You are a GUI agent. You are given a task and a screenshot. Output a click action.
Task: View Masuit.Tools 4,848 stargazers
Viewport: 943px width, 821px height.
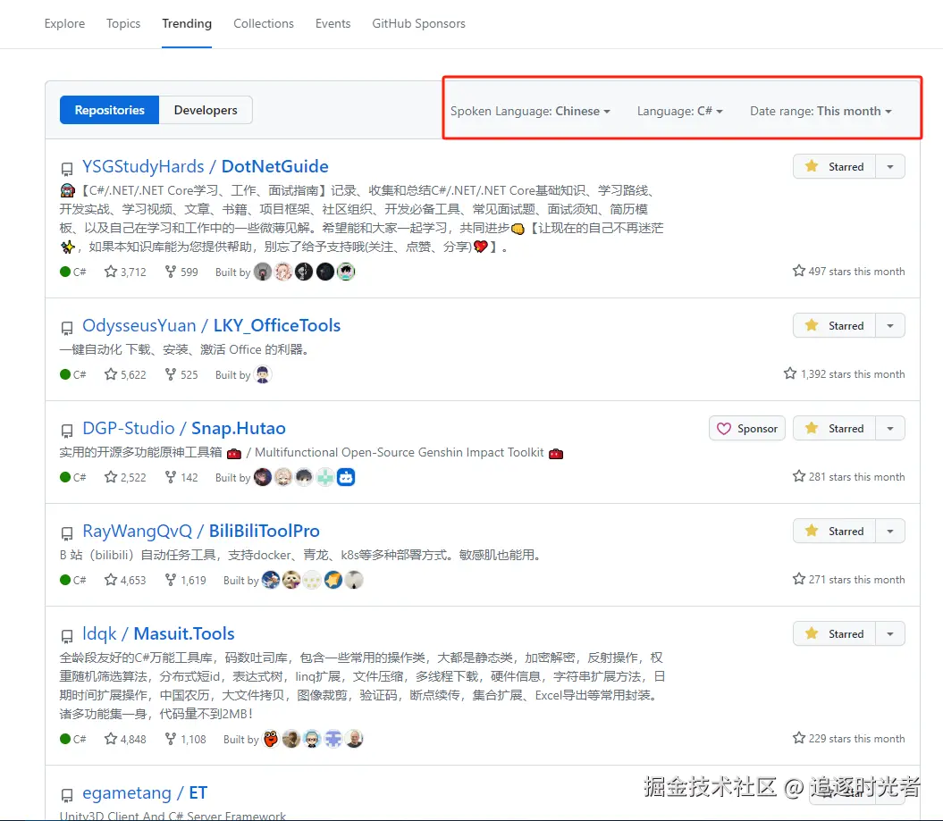[125, 739]
